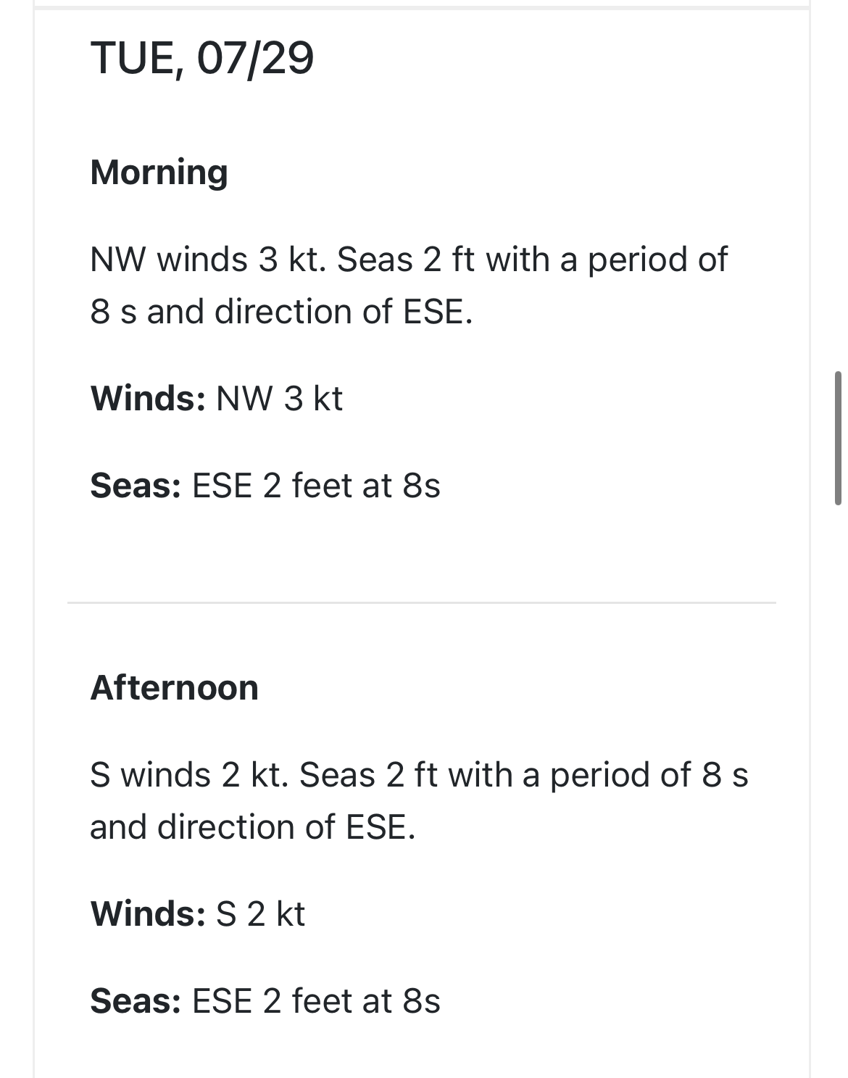Click the afternoon 'S 2 kt' value
This screenshot has width=848, height=1078.
[260, 913]
